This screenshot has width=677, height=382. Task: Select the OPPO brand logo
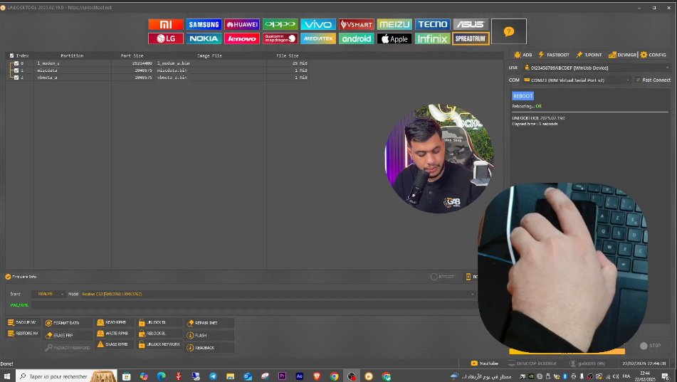pos(280,25)
